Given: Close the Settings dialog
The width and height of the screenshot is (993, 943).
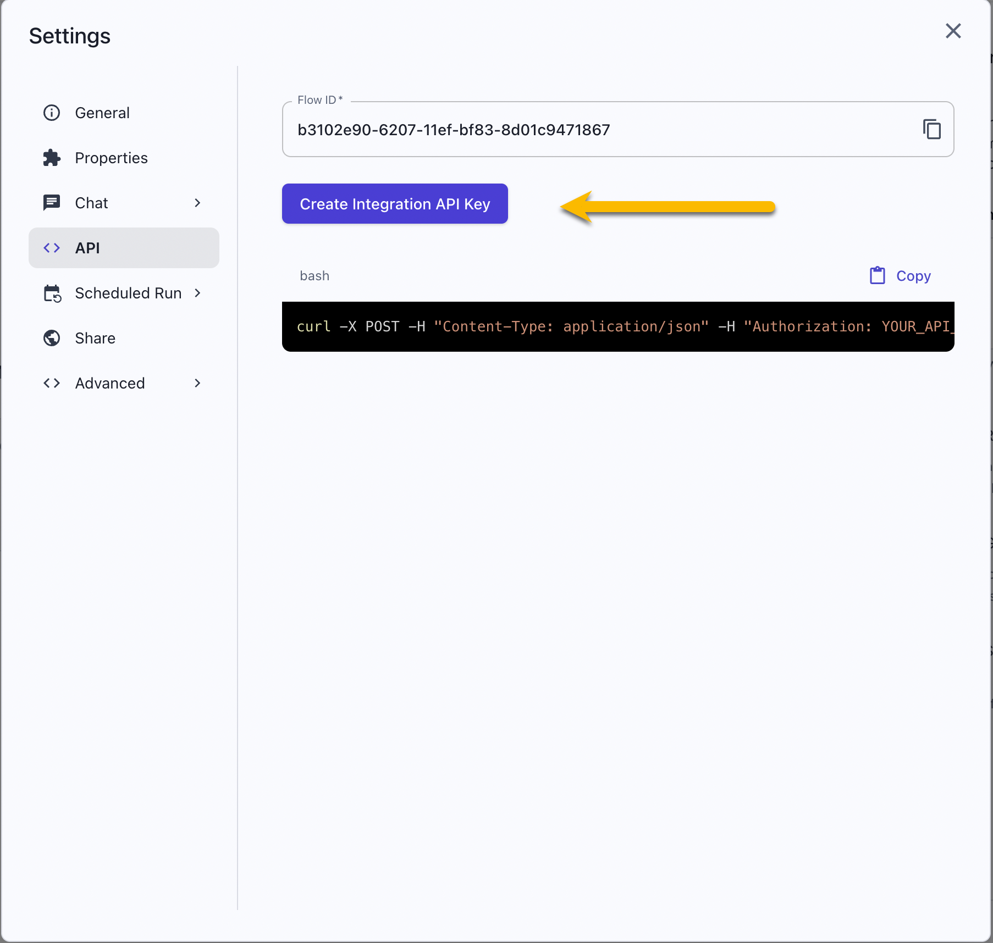Looking at the screenshot, I should coord(953,31).
